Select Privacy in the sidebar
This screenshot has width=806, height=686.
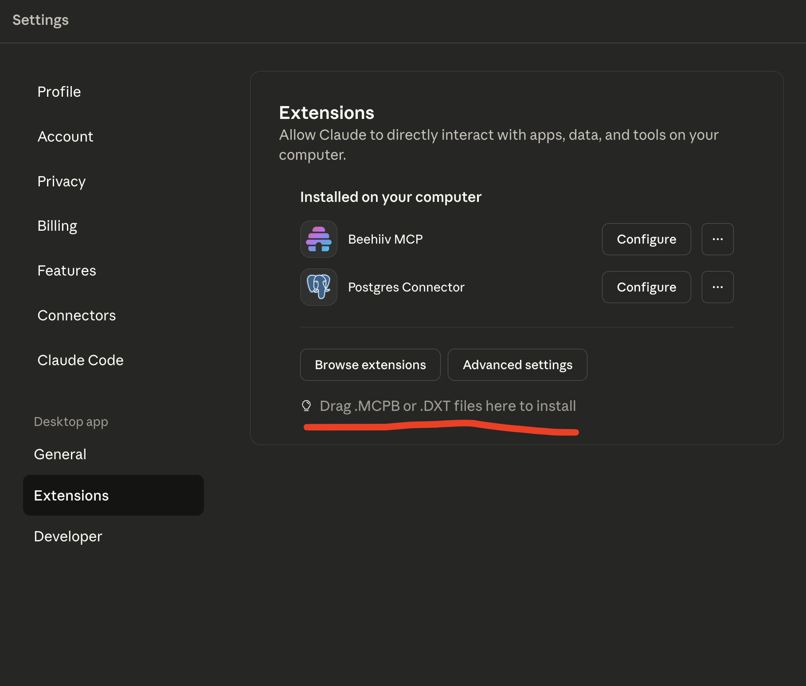coord(62,181)
